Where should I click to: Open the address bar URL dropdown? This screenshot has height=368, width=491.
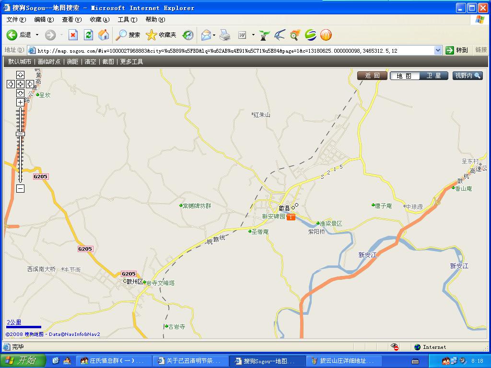(438, 50)
